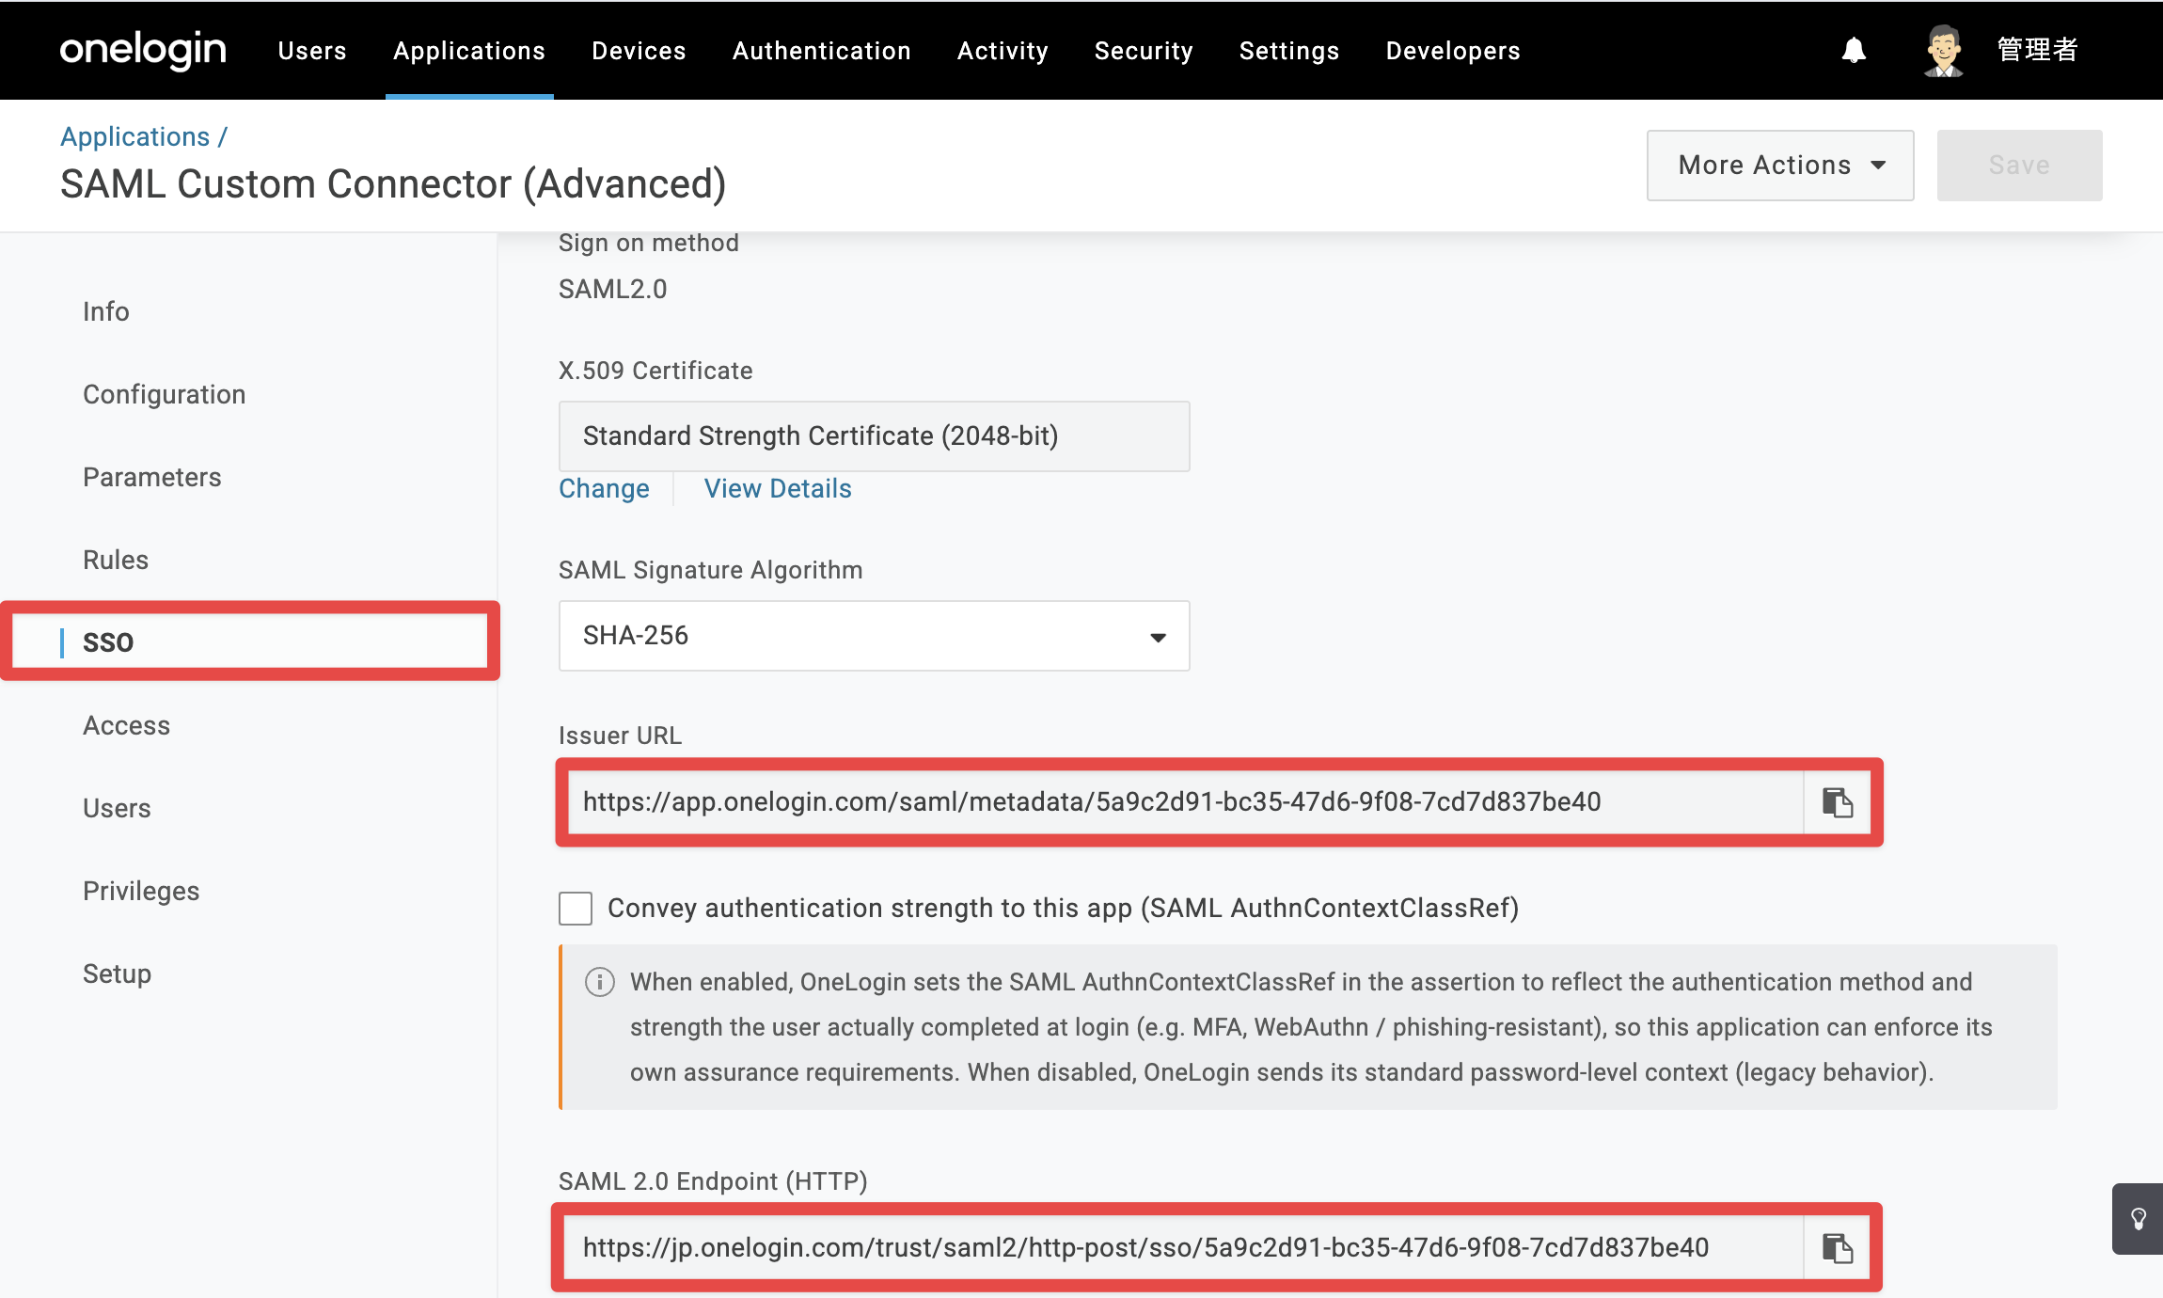Viewport: 2163px width, 1298px height.
Task: Copy the SAML 2.0 Endpoint URL
Action: (1837, 1248)
